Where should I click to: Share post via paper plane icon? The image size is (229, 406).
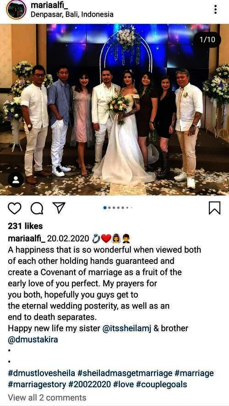(x=59, y=208)
